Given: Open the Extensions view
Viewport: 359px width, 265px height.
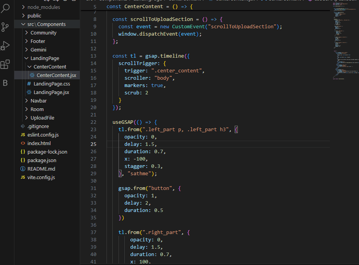Looking at the screenshot, I should click(5, 65).
